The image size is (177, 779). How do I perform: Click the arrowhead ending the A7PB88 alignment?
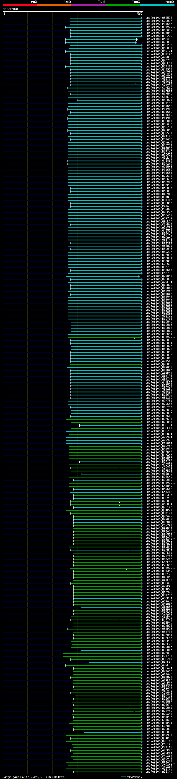coord(136,42)
